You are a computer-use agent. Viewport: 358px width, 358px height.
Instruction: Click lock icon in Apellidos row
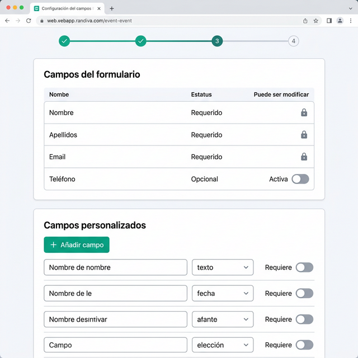(x=304, y=135)
